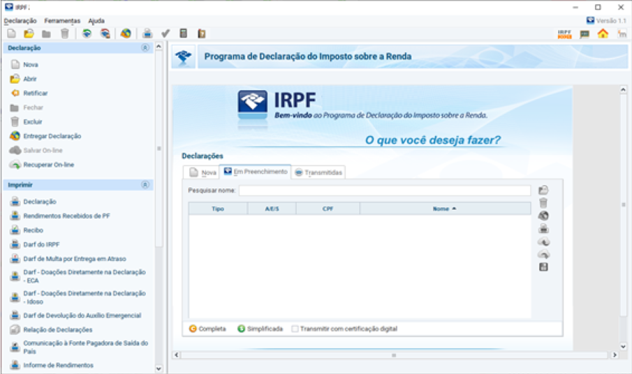Click Recuperar On-line in side panel

pos(49,165)
